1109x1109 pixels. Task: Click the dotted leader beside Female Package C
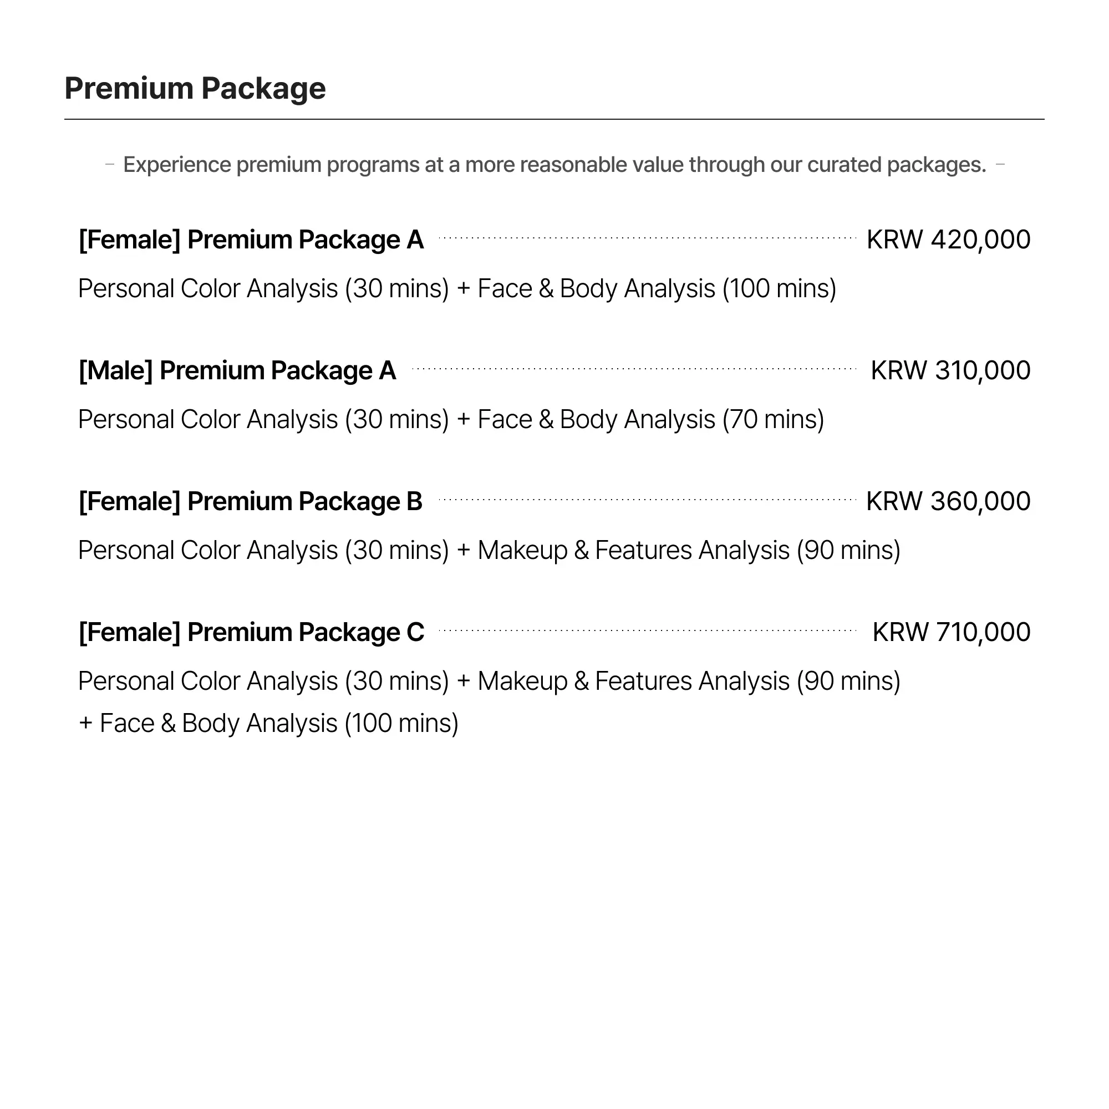click(647, 630)
